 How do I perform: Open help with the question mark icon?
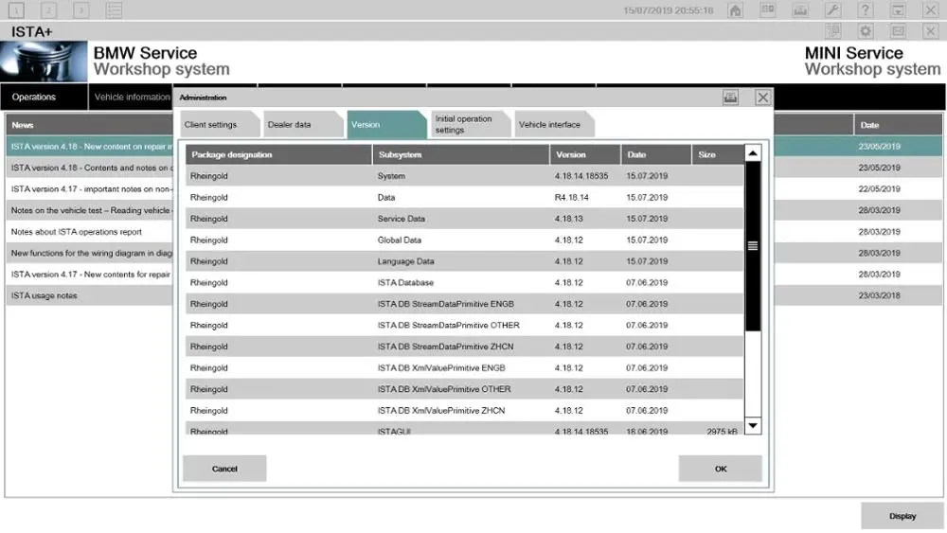click(x=866, y=9)
